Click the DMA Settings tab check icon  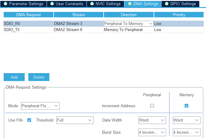coord(130,4)
